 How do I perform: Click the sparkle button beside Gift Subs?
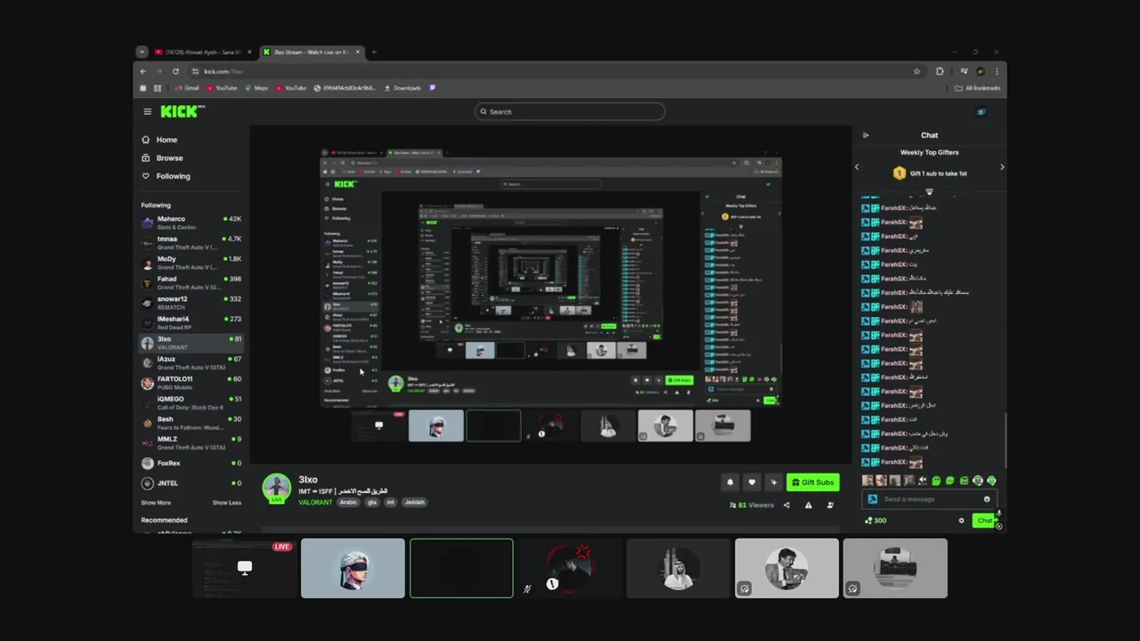[x=773, y=483]
